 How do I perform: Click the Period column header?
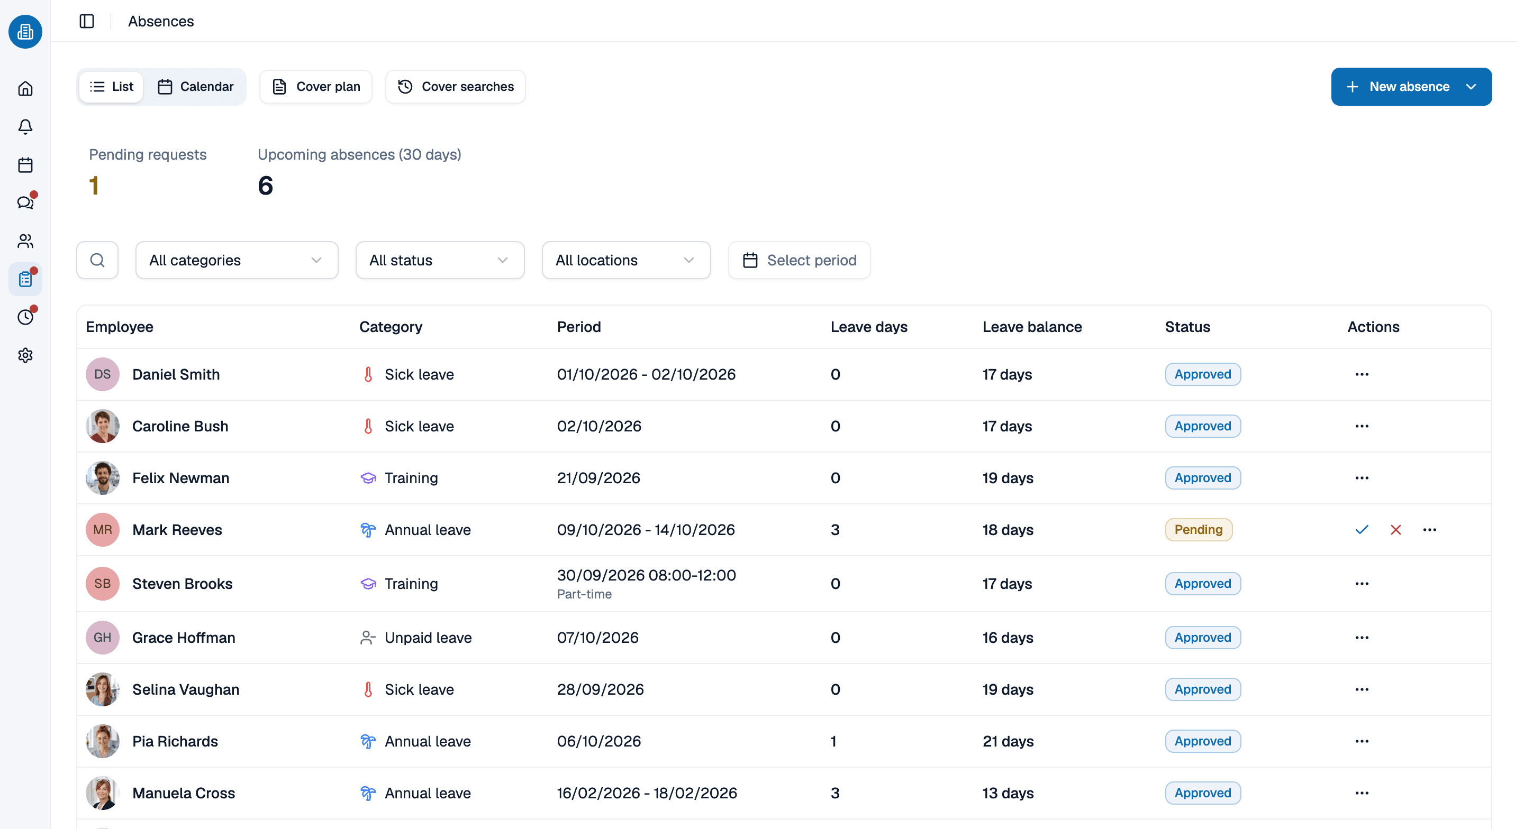click(x=578, y=327)
